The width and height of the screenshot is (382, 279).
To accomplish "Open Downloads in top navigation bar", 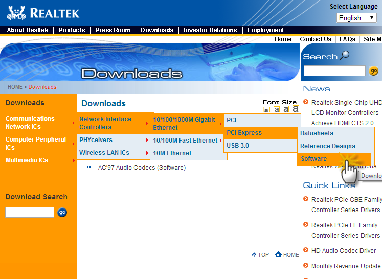I will point(157,30).
